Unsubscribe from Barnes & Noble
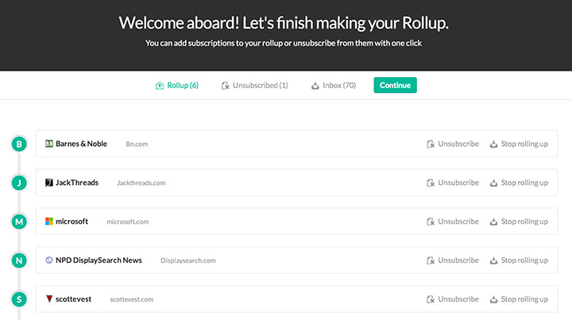 tap(453, 144)
